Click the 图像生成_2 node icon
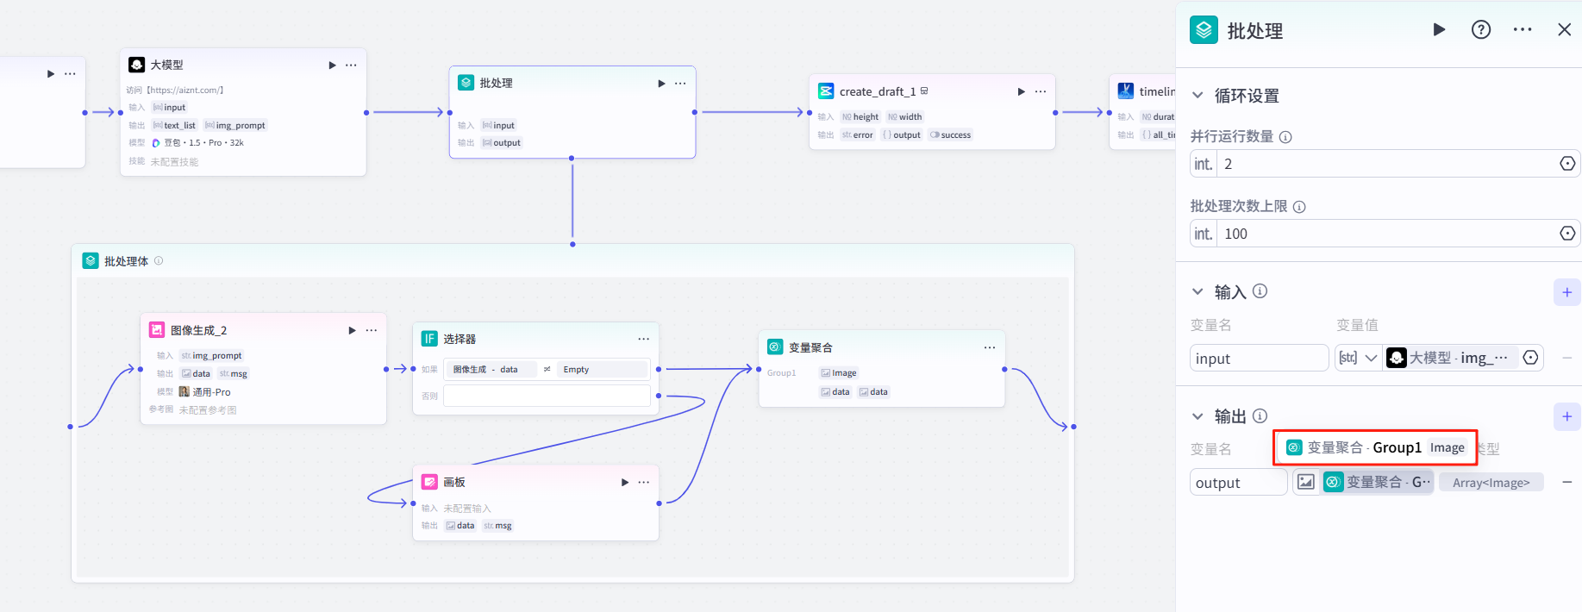Screen dimensions: 1582x612 click(157, 330)
